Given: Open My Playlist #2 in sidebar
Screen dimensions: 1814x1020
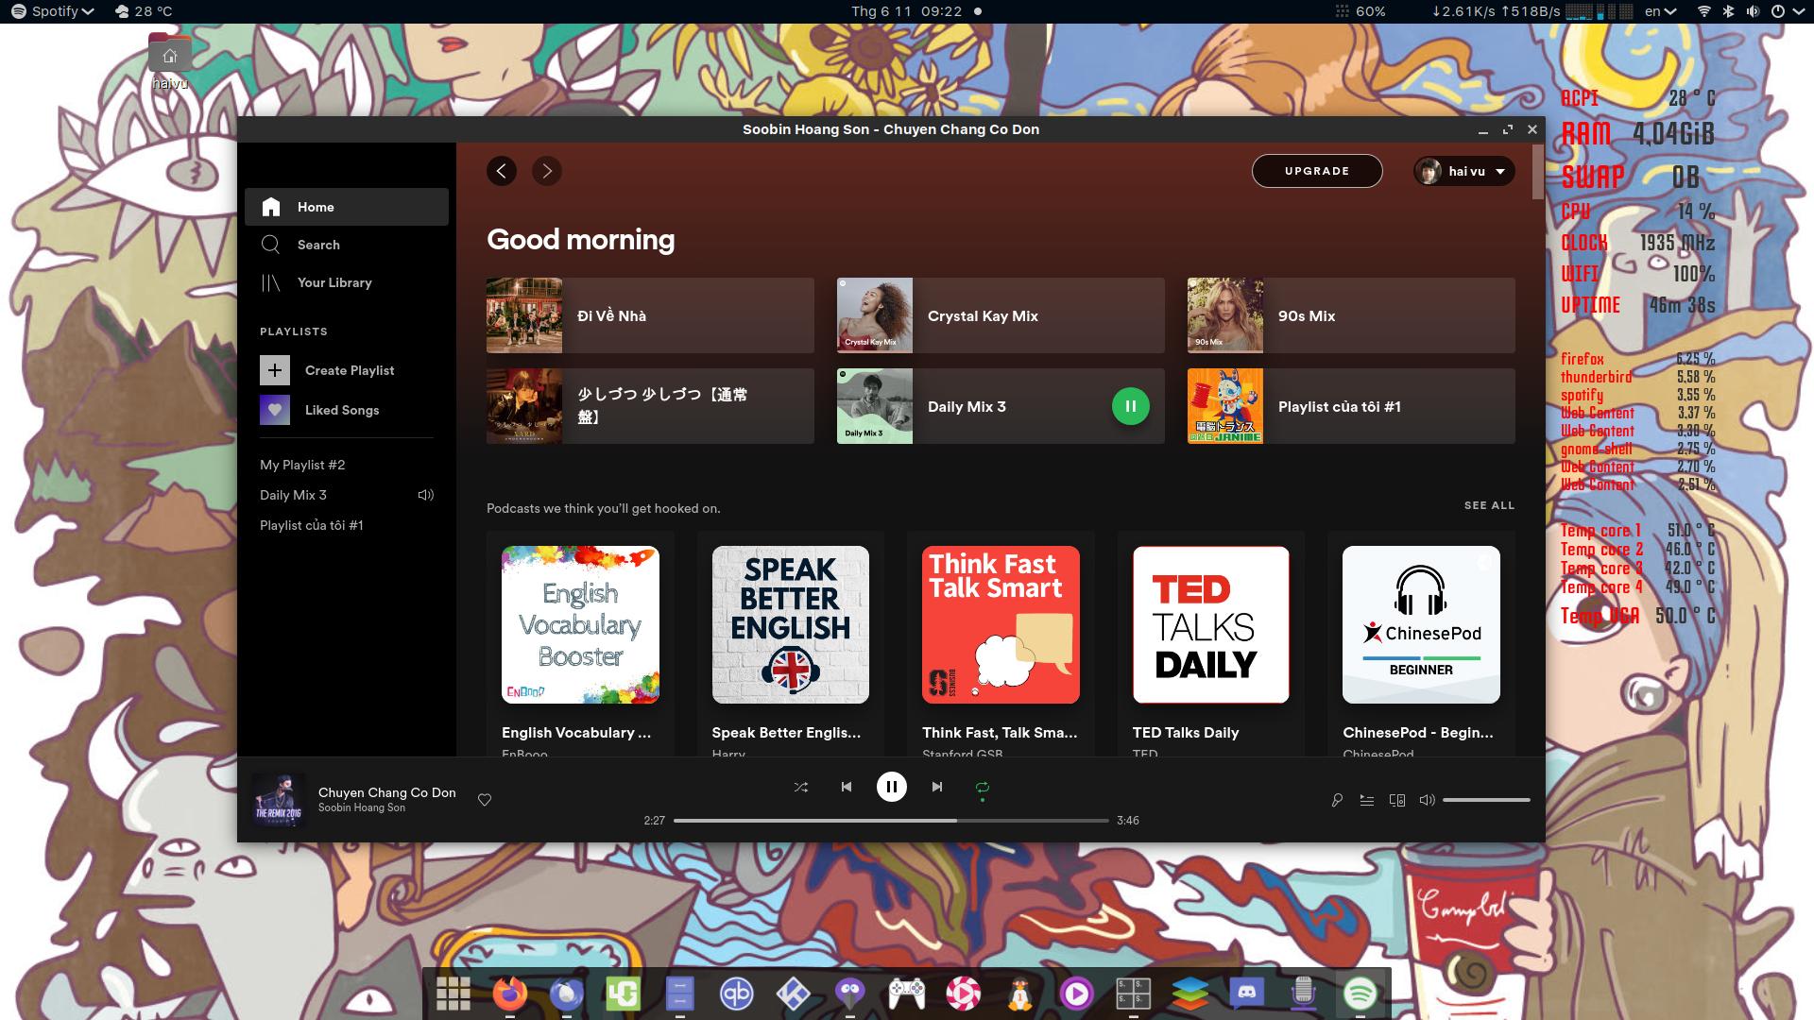Looking at the screenshot, I should [302, 465].
